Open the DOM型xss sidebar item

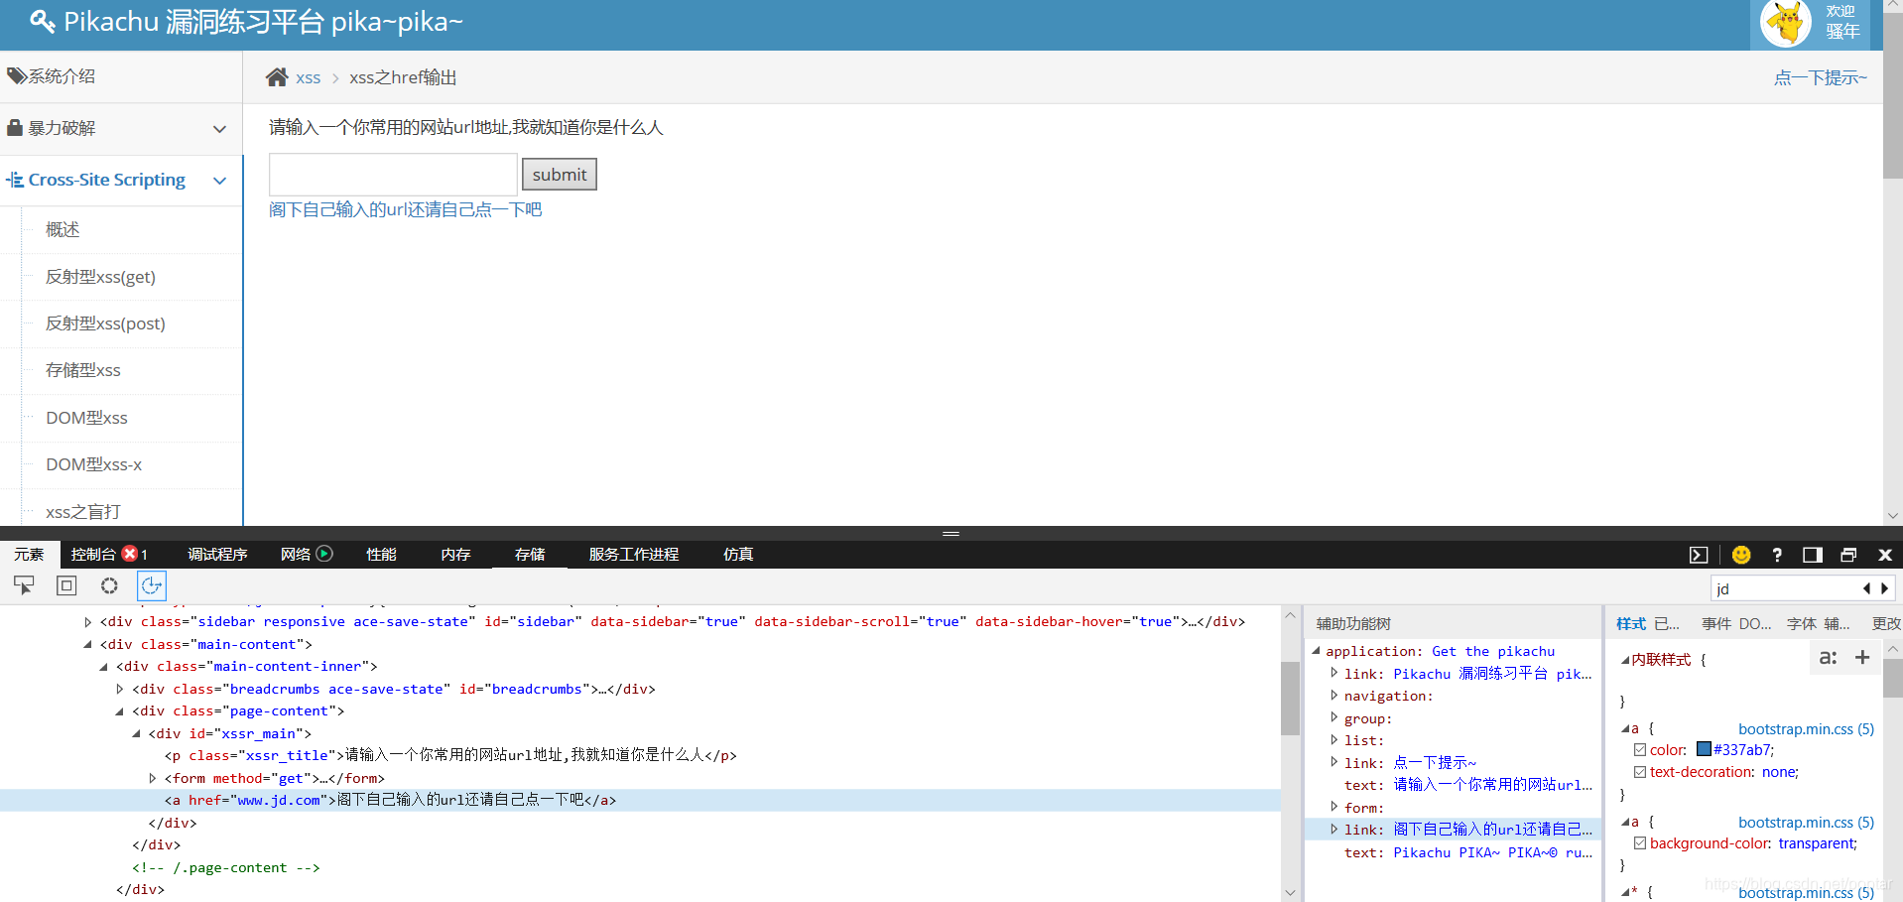(86, 418)
